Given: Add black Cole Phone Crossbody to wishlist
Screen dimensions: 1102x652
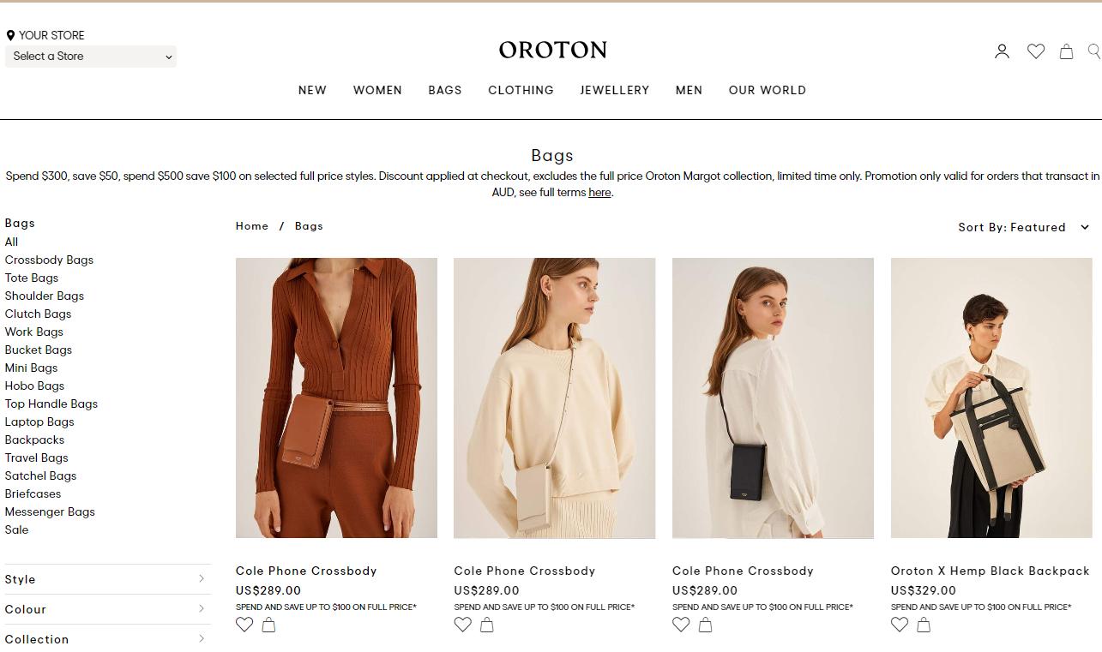Looking at the screenshot, I should point(681,625).
